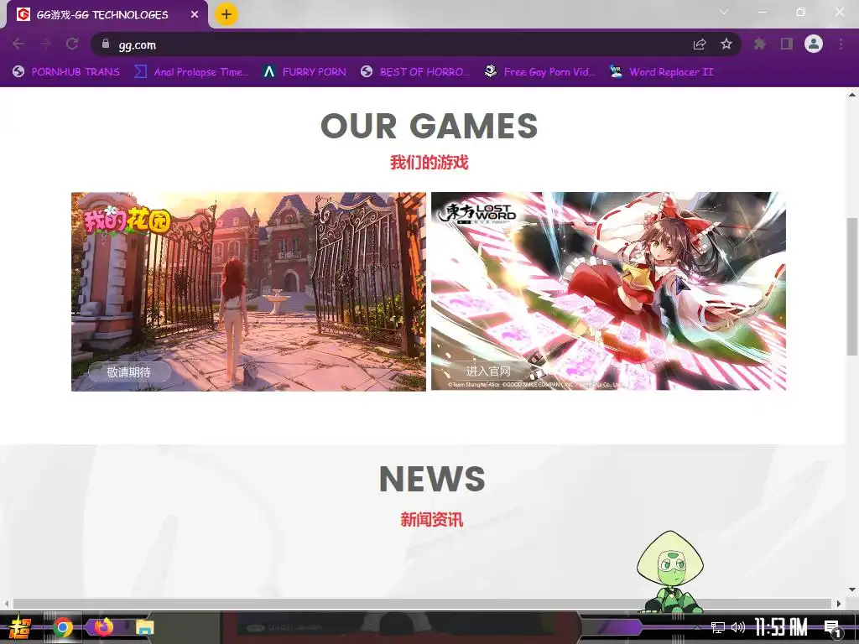Click the green Peridot desktop mascot
This screenshot has height=644, width=859.
point(670,572)
